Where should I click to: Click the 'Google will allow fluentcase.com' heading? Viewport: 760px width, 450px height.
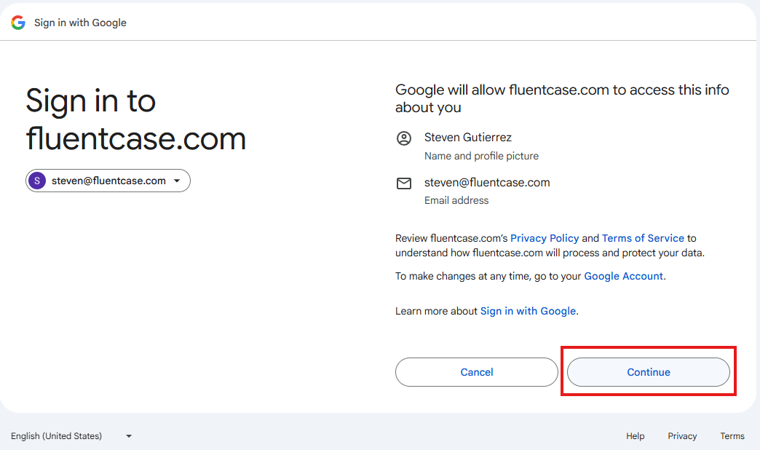tap(562, 98)
